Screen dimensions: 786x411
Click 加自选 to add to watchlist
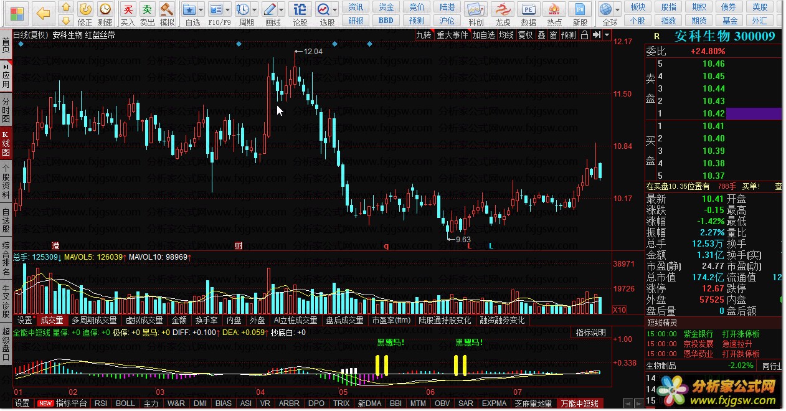(x=483, y=35)
